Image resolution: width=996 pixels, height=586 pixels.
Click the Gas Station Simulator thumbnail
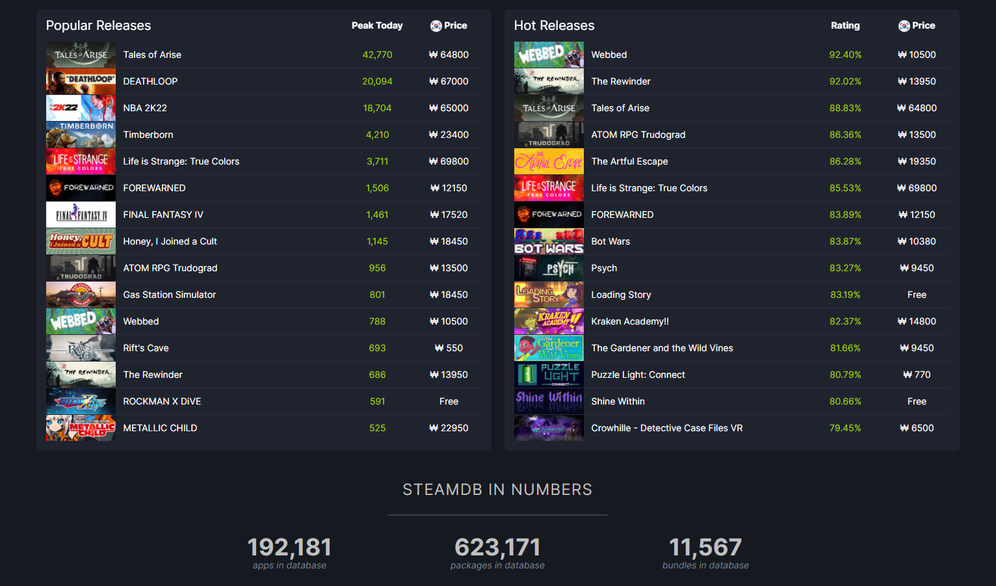(81, 295)
